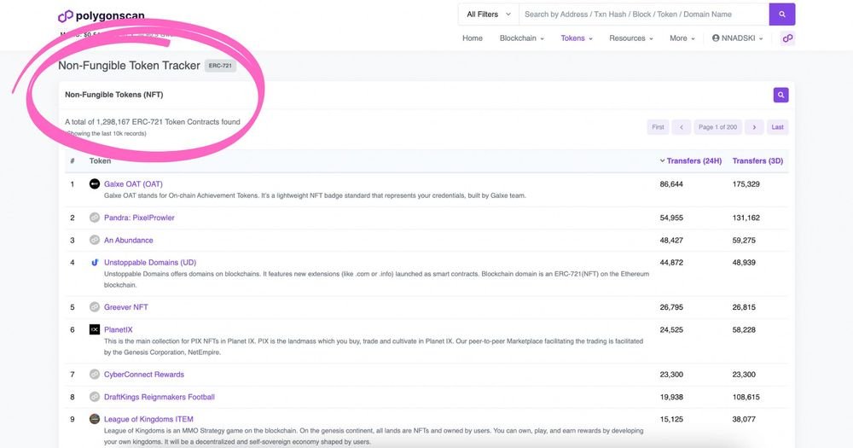This screenshot has height=448, width=853.
Task: Open Pandra: PixelProwler token link
Action: click(x=139, y=218)
